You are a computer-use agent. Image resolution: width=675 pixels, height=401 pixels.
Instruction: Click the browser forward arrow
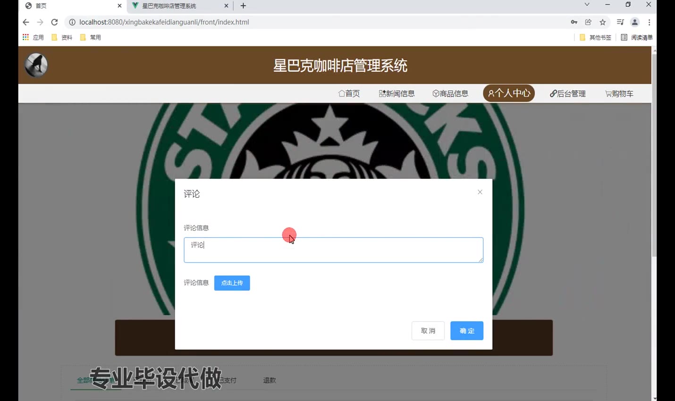coord(40,22)
